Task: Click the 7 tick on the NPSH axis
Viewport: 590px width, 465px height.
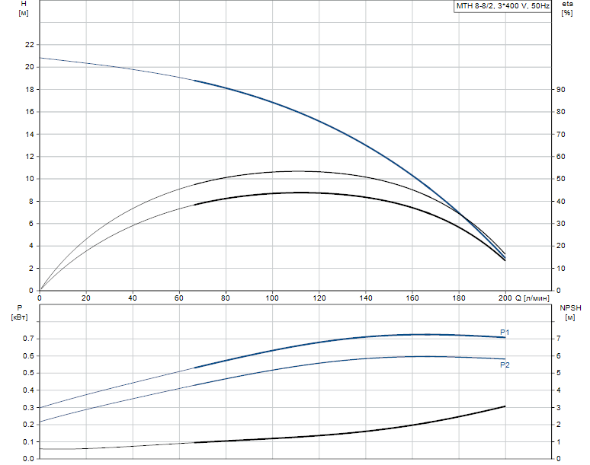Action: point(559,339)
